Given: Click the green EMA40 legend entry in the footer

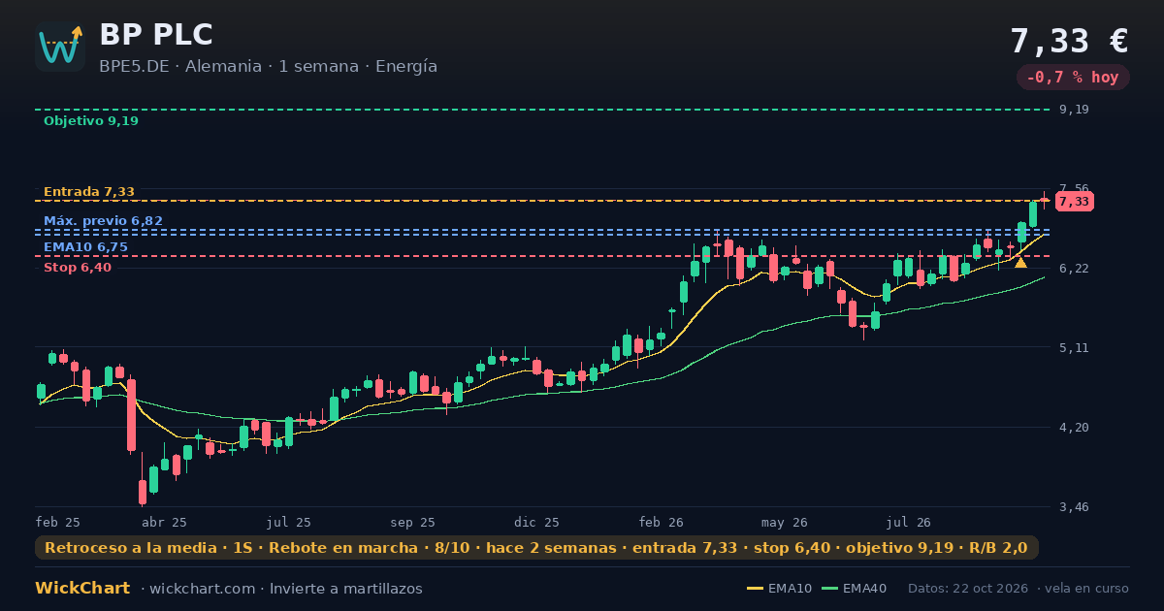Looking at the screenshot, I should pyautogui.click(x=854, y=589).
